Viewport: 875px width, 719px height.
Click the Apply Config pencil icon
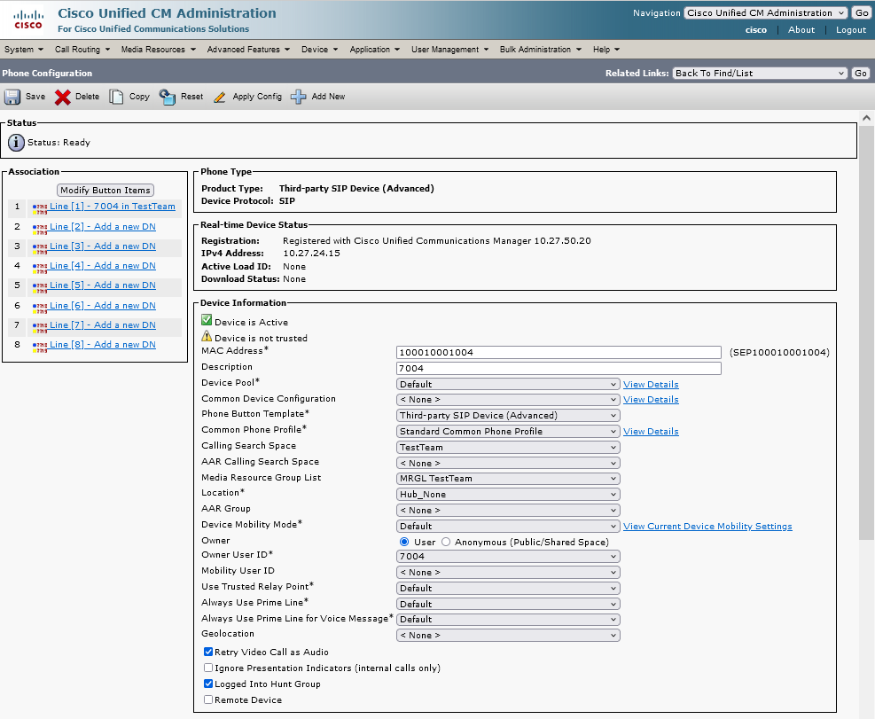(x=220, y=97)
